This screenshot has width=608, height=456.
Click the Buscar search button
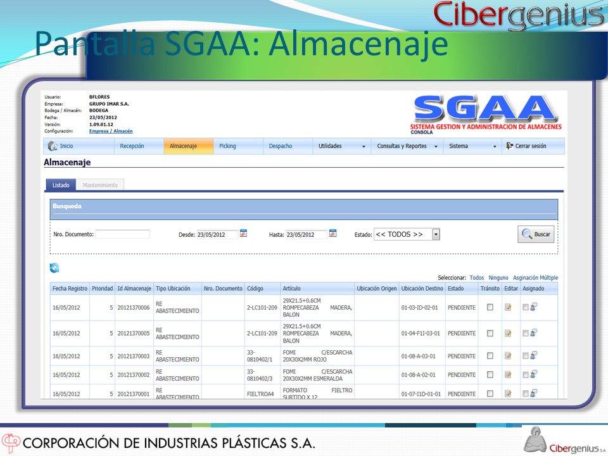click(536, 234)
